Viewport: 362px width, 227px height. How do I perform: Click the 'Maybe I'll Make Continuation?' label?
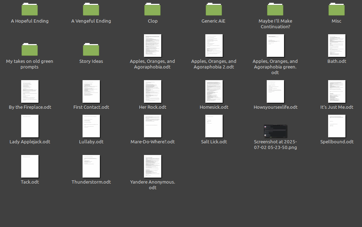(276, 24)
